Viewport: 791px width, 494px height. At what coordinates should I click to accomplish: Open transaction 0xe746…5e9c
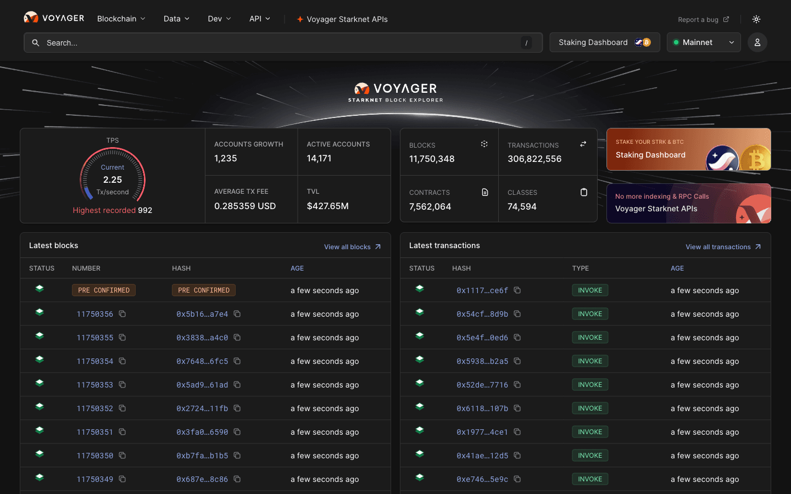(x=482, y=479)
